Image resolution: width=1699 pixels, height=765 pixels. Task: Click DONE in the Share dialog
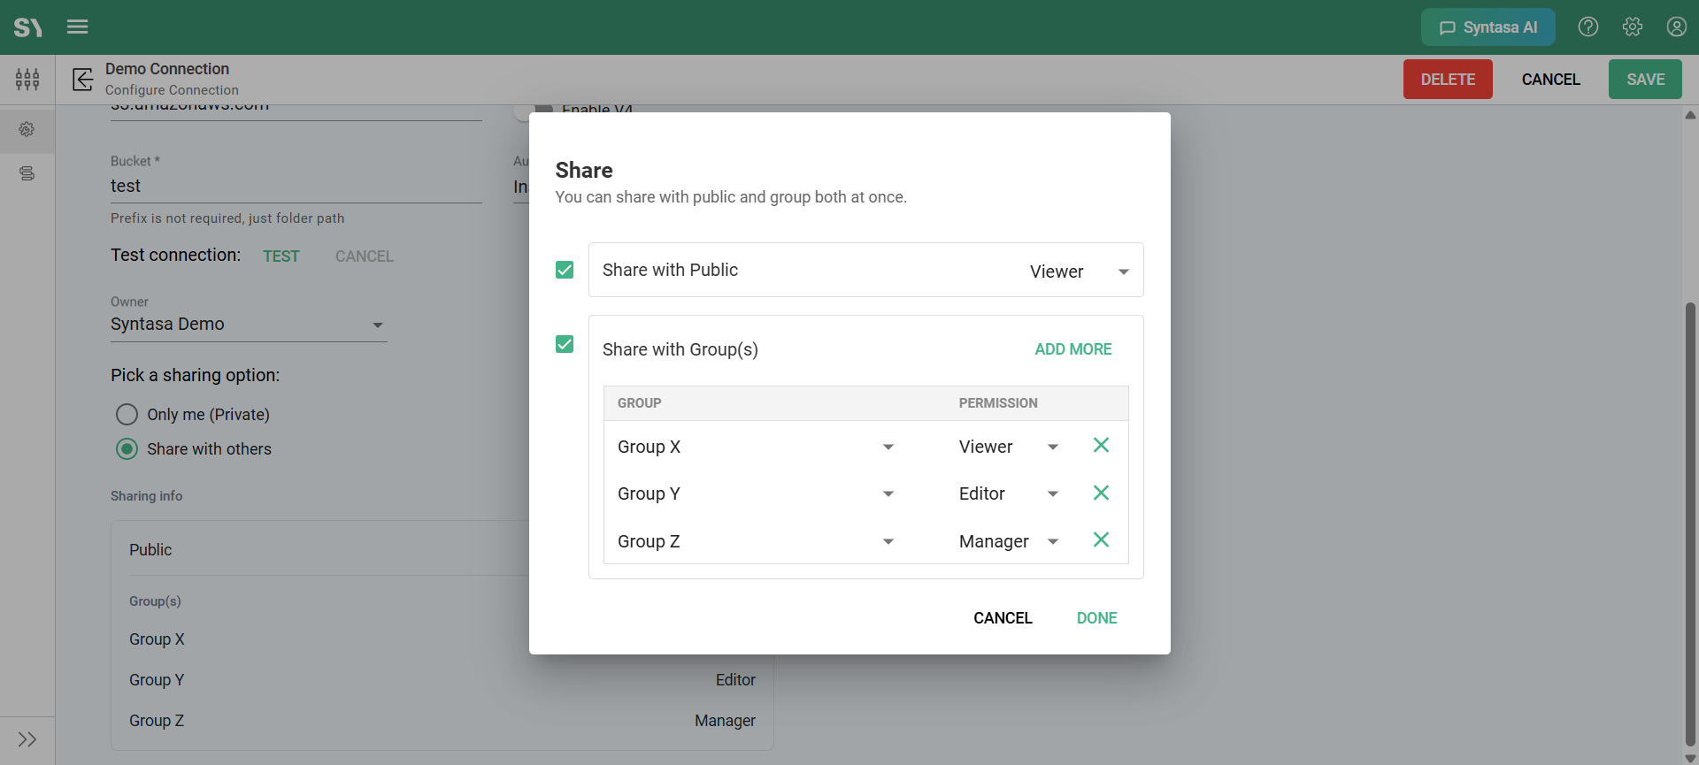[1097, 618]
